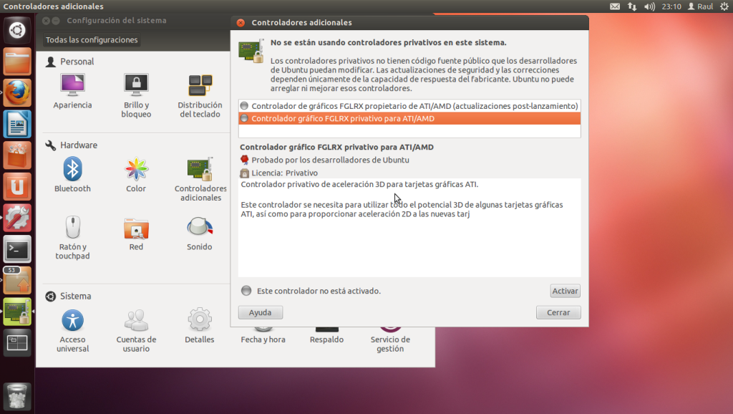Open Detalles settings
Viewport: 733px width, 414px height.
point(200,326)
